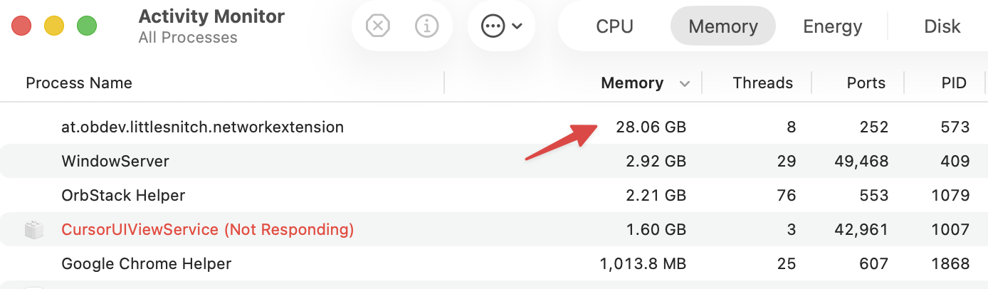This screenshot has width=988, height=289.
Task: Select the OrbStack Helper process
Action: pyautogui.click(x=494, y=196)
